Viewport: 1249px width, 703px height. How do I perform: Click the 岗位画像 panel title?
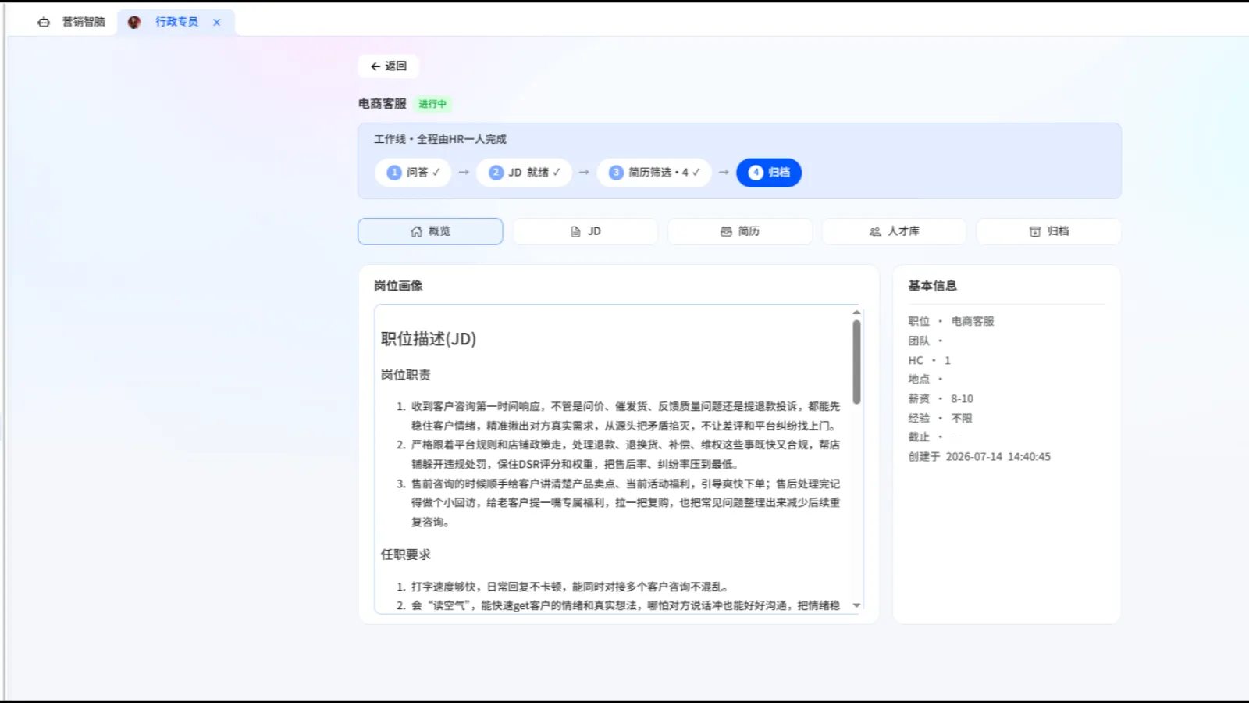(x=398, y=286)
